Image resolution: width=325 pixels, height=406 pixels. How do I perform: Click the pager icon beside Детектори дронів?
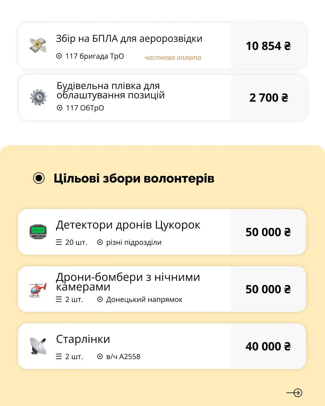pyautogui.click(x=38, y=232)
